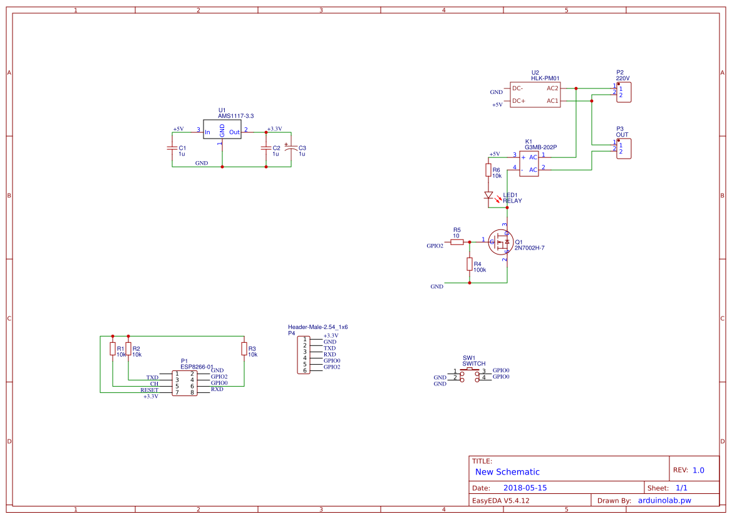The height and width of the screenshot is (519, 732).
Task: Select the header connector P4 symbol
Action: (x=304, y=354)
